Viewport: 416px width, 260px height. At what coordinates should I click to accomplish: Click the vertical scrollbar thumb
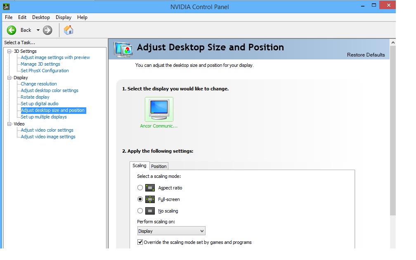tap(393, 130)
